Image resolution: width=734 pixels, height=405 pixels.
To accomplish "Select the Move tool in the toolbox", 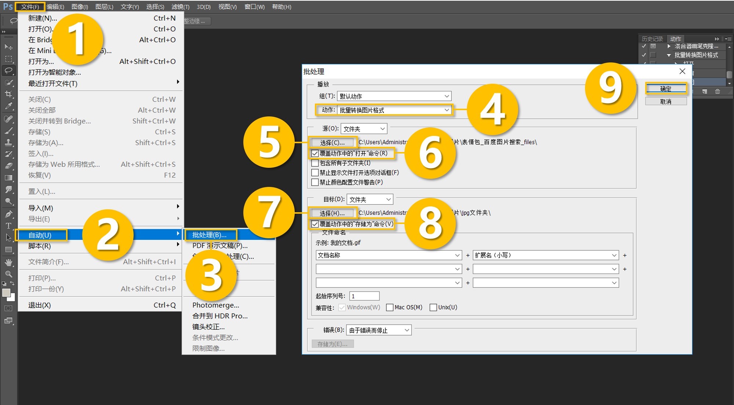I will click(x=8, y=47).
